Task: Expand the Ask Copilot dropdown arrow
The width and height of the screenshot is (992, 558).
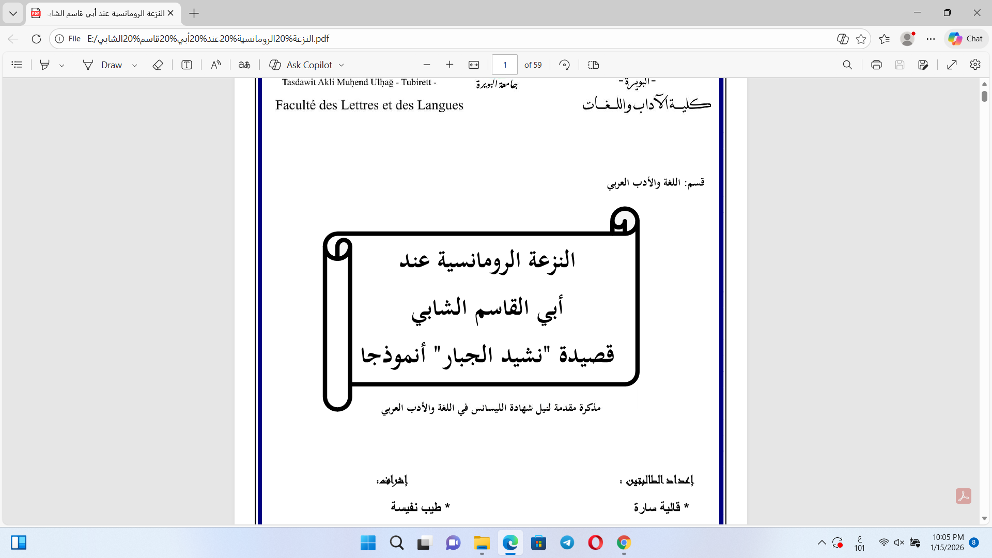Action: [341, 65]
